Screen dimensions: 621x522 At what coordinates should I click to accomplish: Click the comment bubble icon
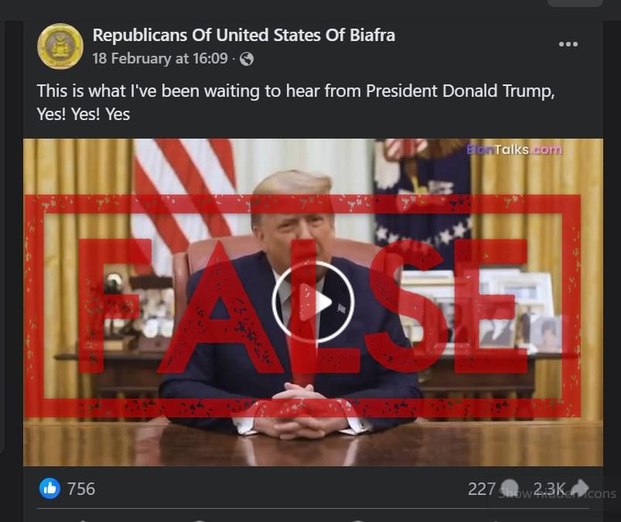pos(510,487)
